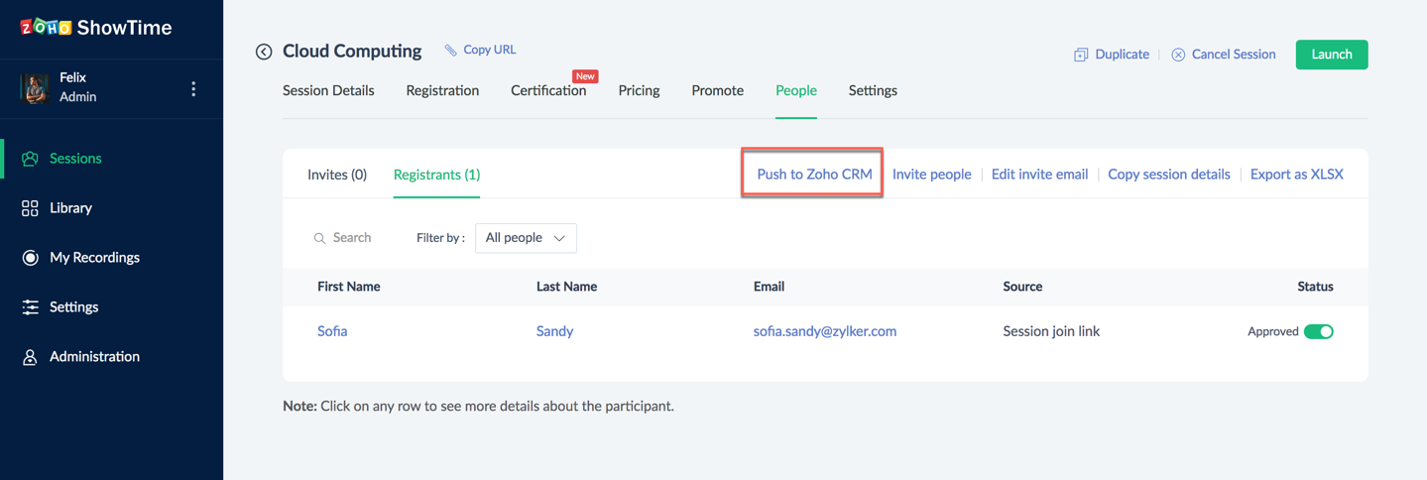Viewport: 1427px width, 480px height.
Task: Open the session Settings tab
Action: pos(873,90)
